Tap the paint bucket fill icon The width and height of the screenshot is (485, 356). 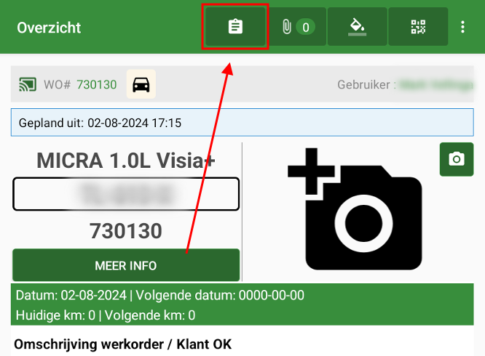coord(356,27)
